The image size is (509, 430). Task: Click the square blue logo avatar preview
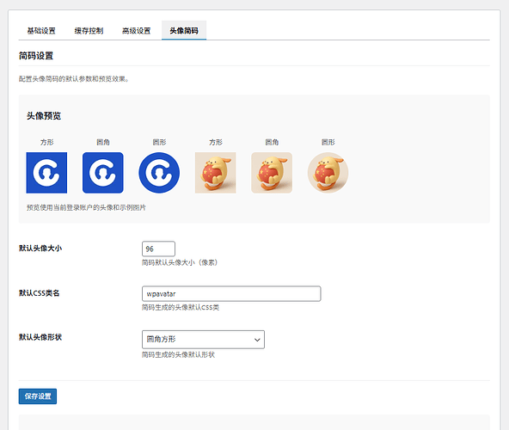coord(46,173)
